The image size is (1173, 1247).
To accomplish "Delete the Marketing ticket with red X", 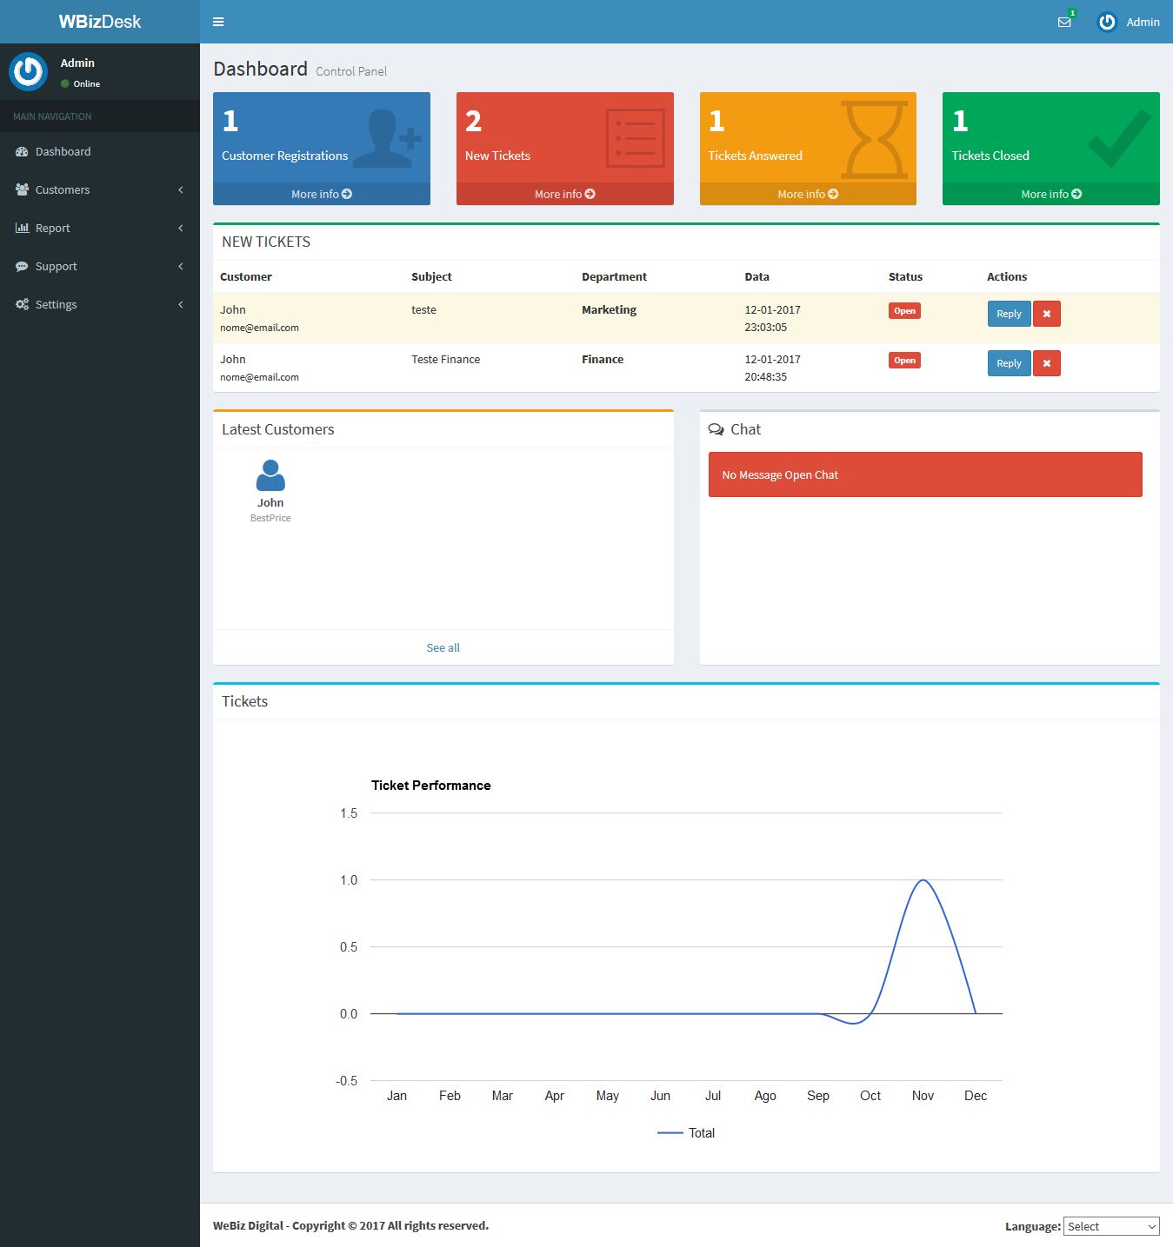I will click(1046, 314).
